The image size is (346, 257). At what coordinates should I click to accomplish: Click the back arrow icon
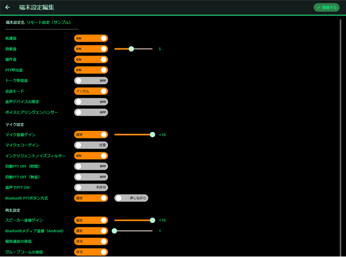pos(7,7)
